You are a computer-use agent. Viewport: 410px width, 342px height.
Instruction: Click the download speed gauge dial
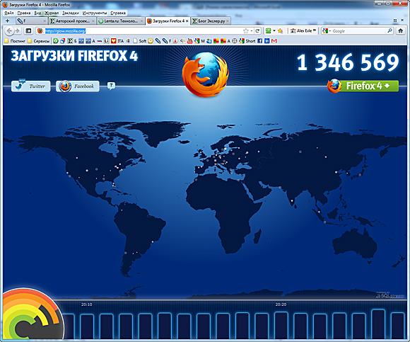[x=33, y=314]
